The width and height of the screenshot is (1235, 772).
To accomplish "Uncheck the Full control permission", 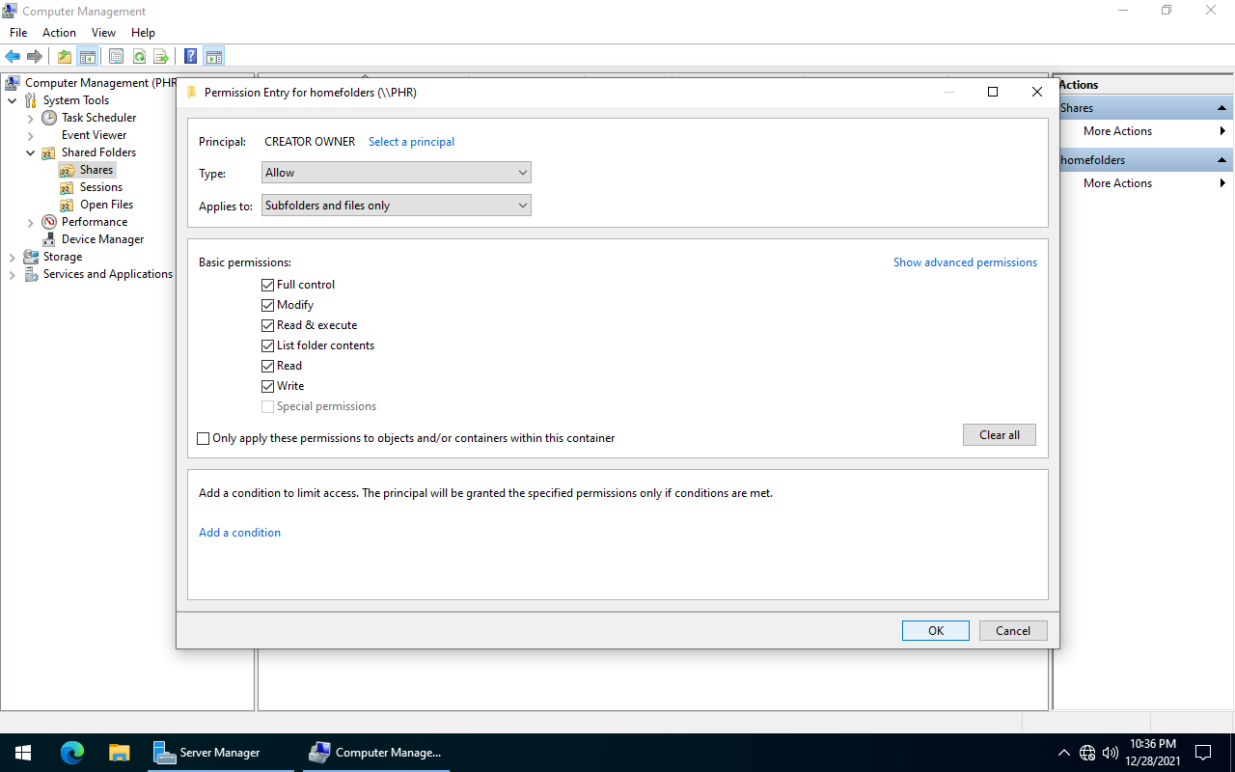I will [x=268, y=285].
